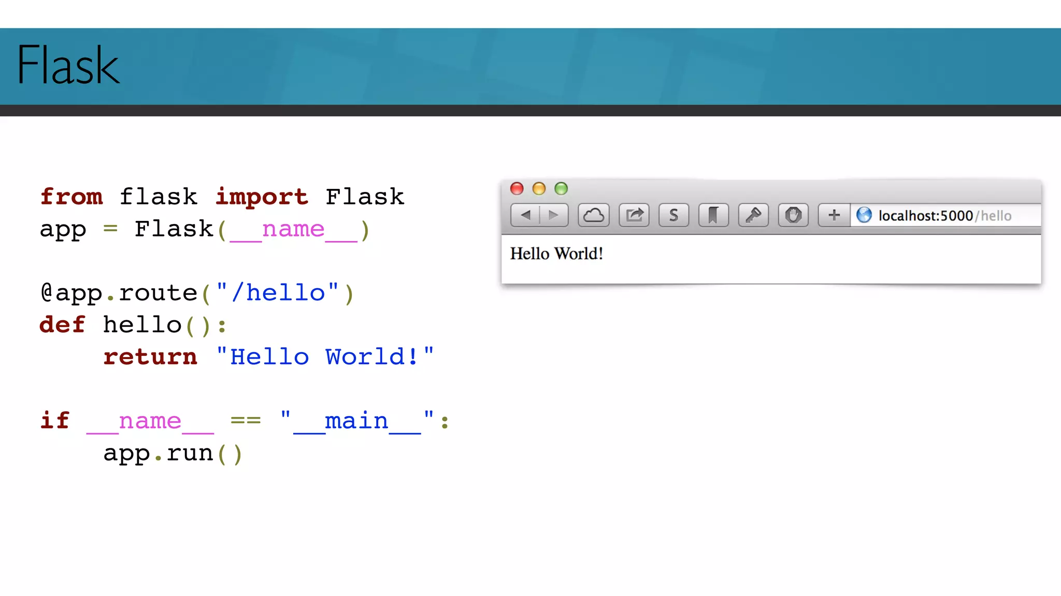Image resolution: width=1061 pixels, height=596 pixels.
Task: Click the "from flask import Flask" code line
Action: tap(222, 197)
